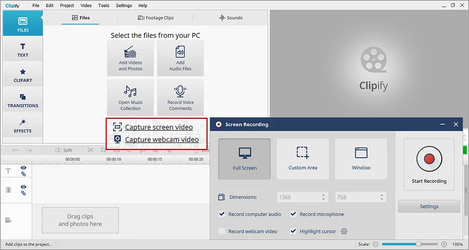Click the scissors cut icon

point(91,150)
